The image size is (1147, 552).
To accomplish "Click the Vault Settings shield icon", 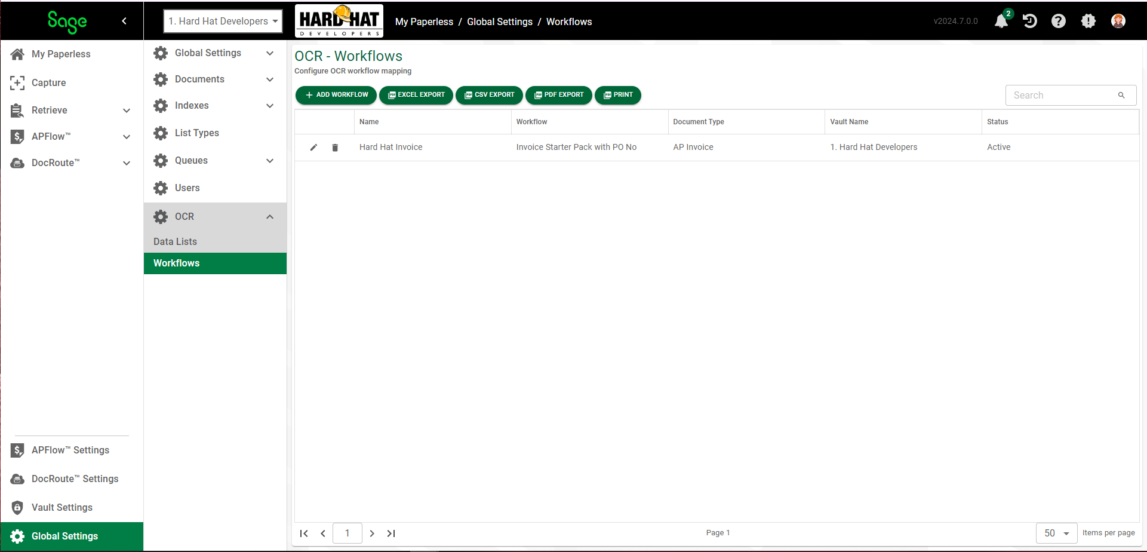I will [17, 507].
